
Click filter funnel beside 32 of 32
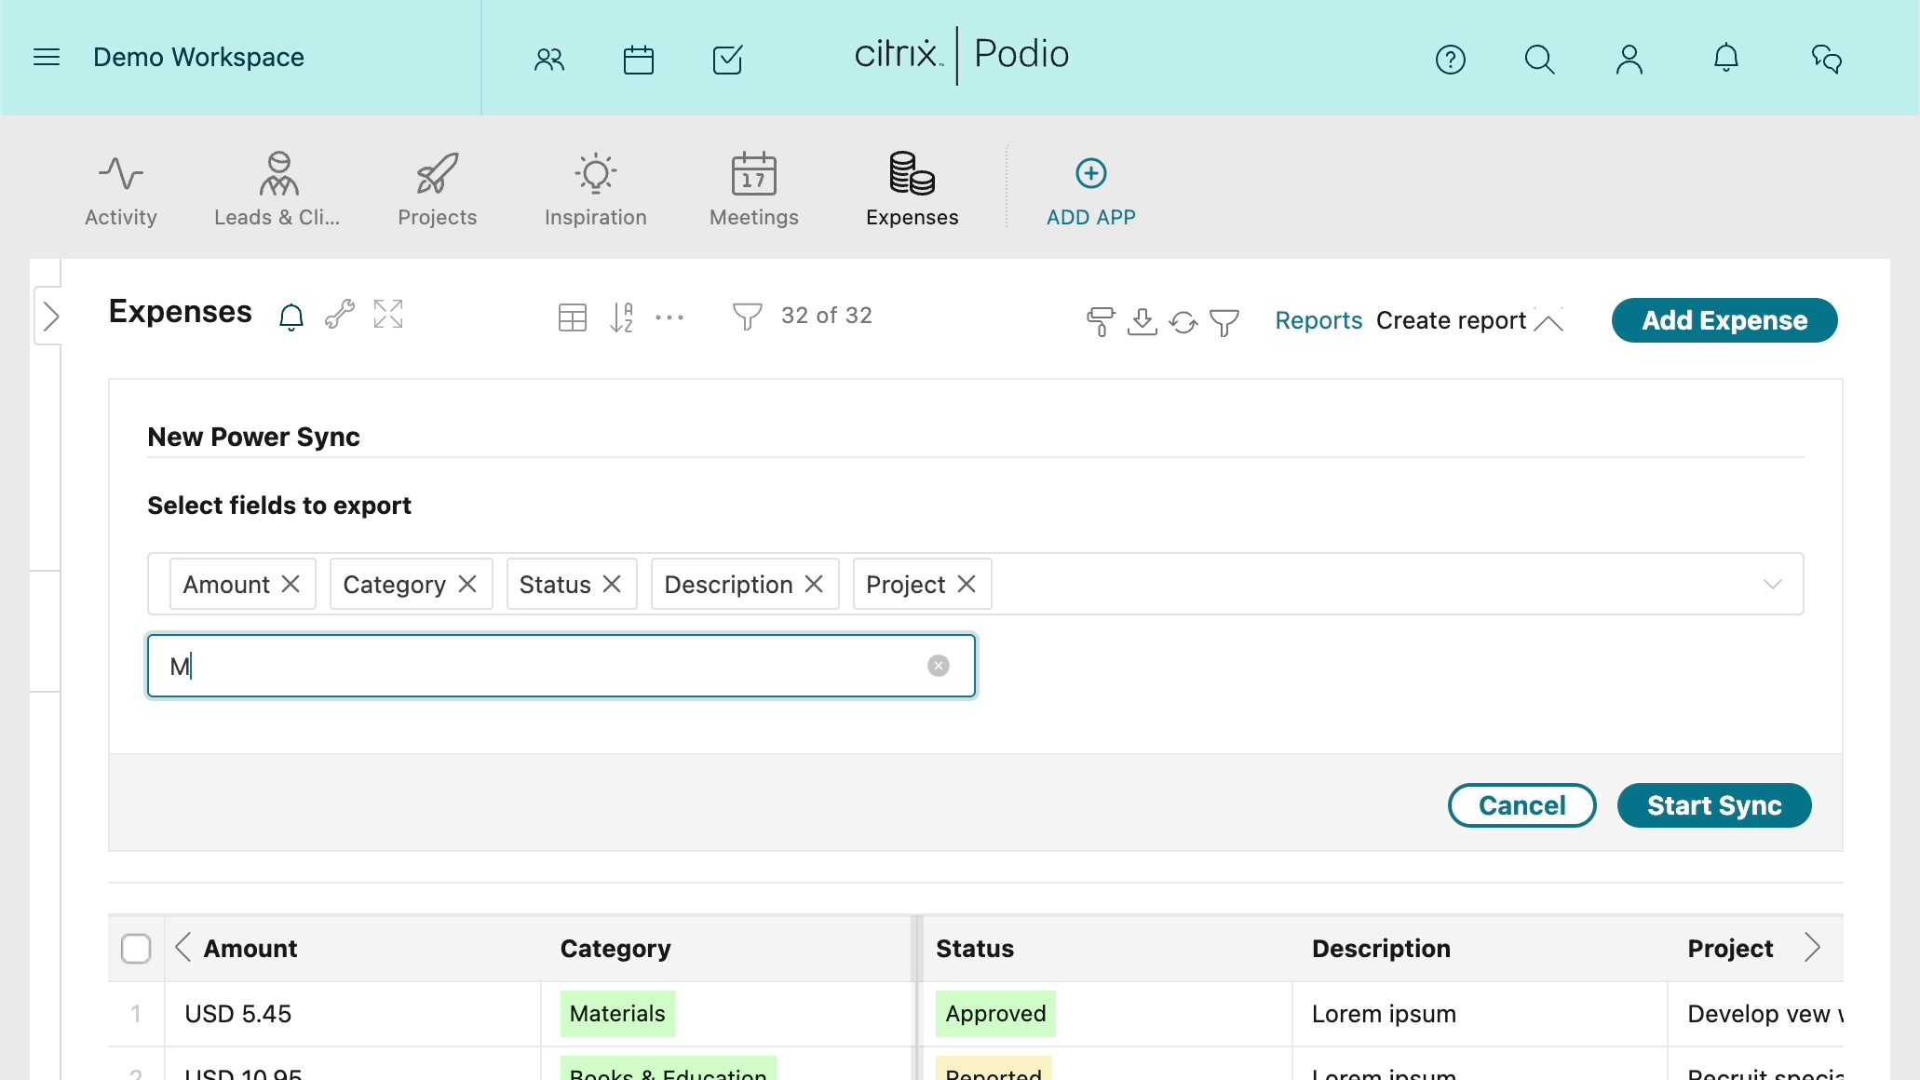(747, 317)
